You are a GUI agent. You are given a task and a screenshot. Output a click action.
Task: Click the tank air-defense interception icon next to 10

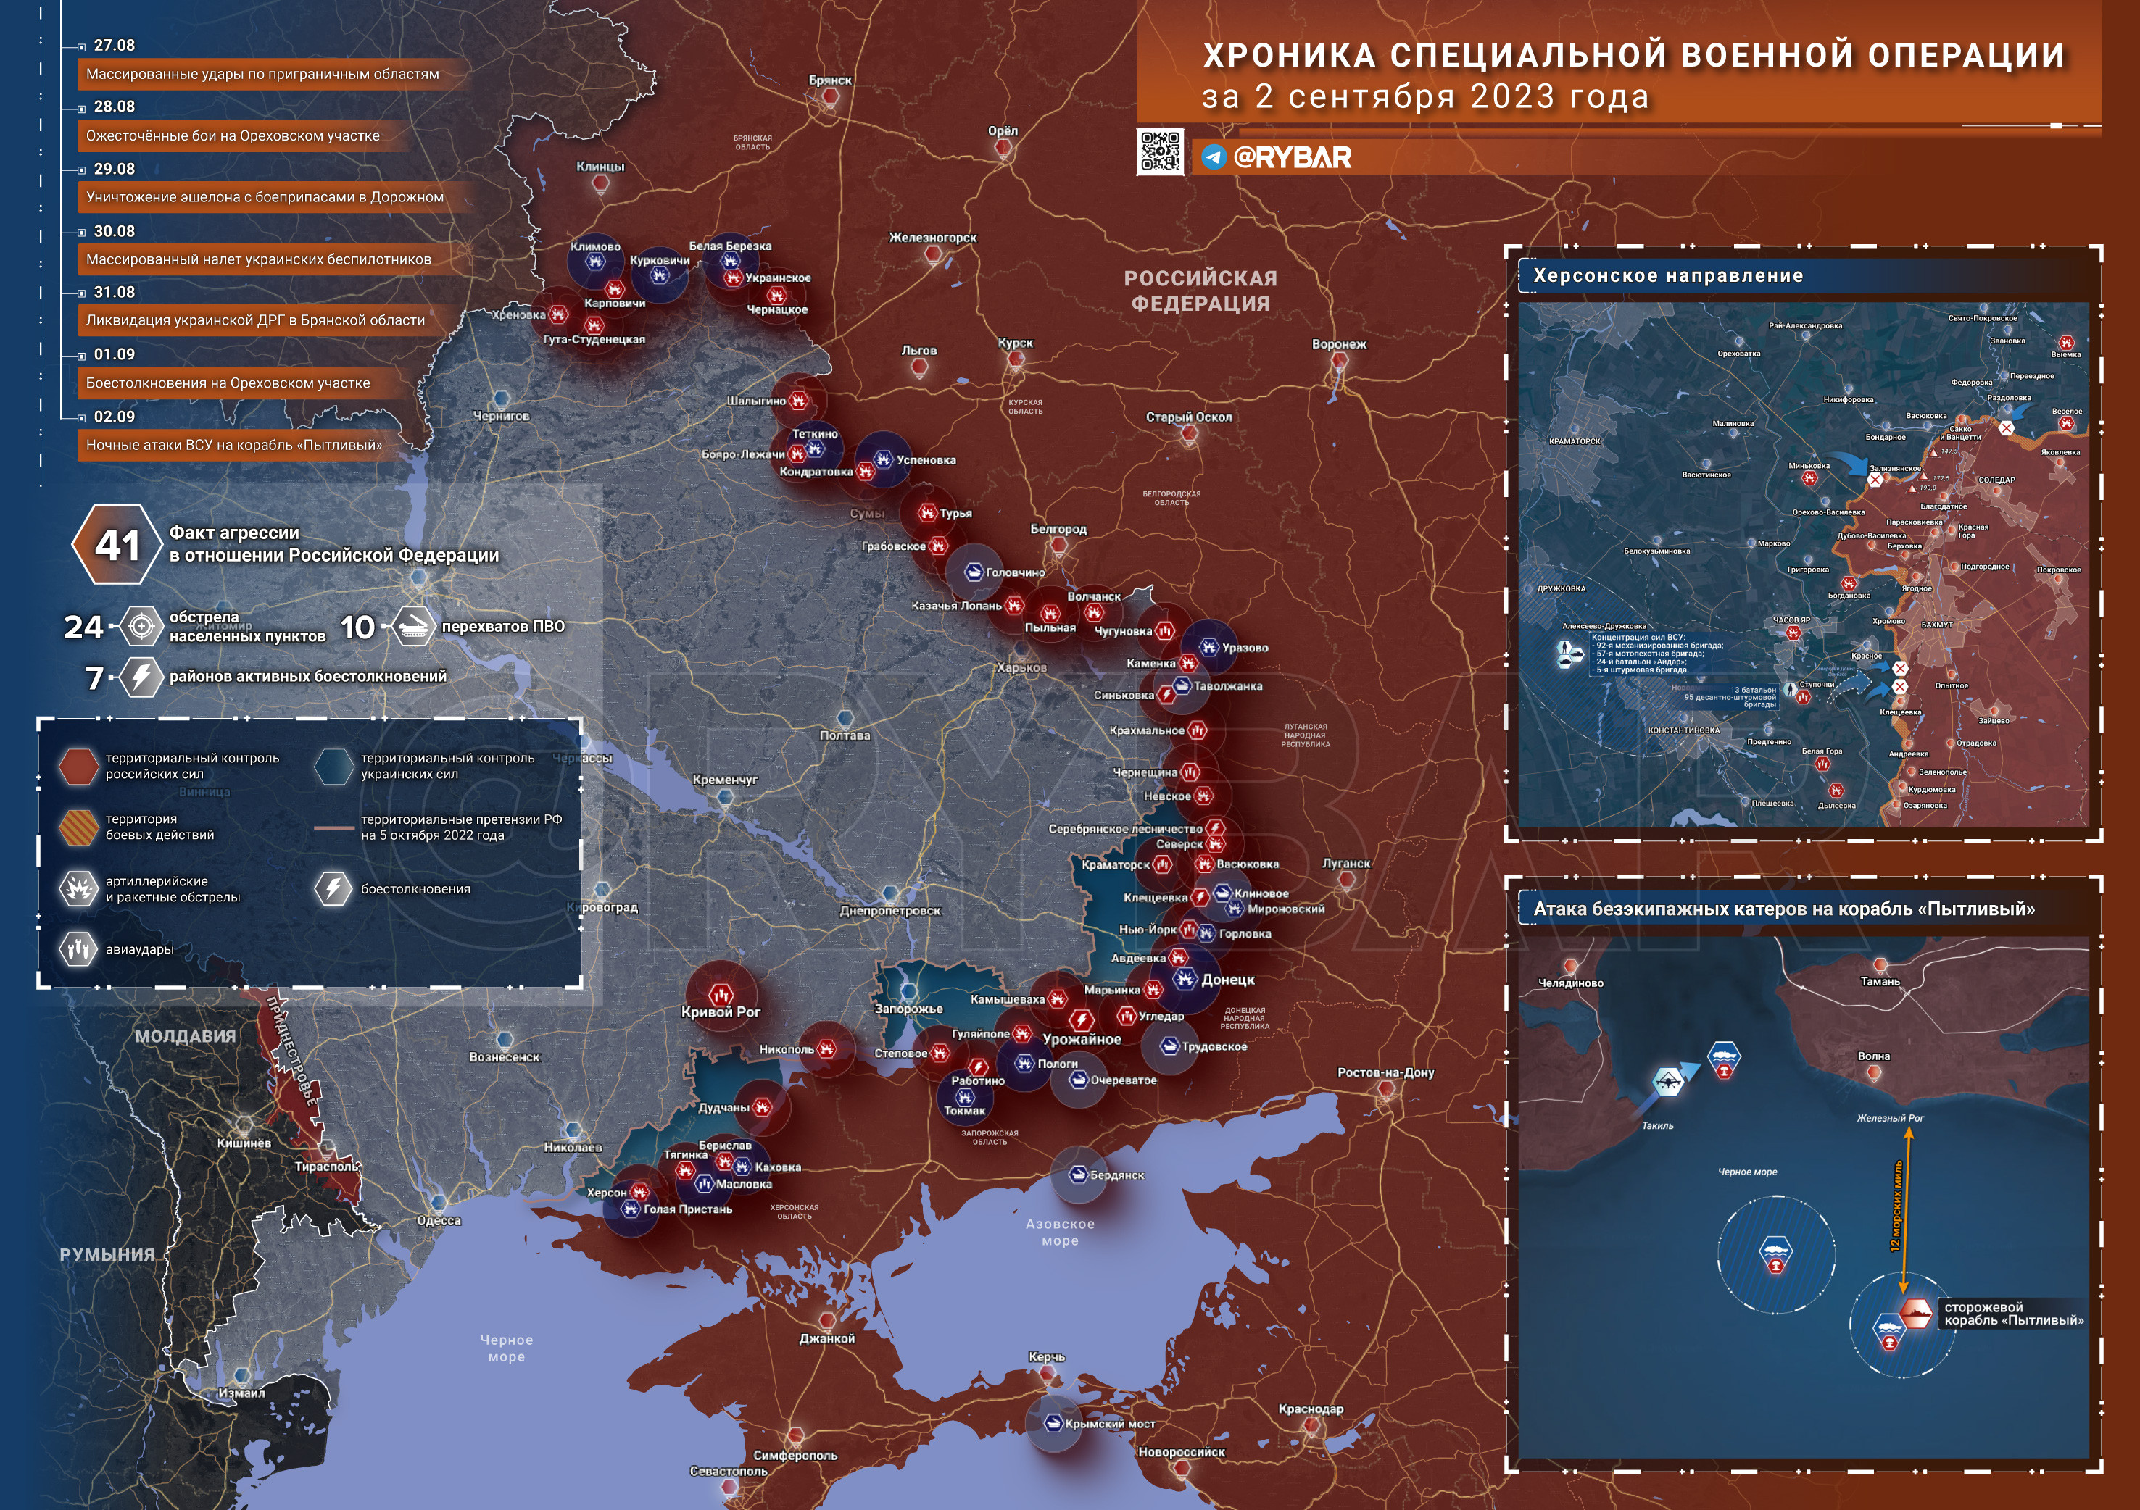(x=413, y=627)
